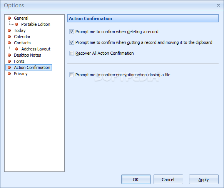Open the Desktop Notes options page
Screen dimensions: 224x188
(x=27, y=55)
